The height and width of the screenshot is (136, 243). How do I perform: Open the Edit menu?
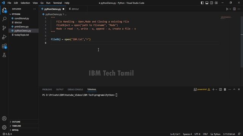[x=16, y=3]
